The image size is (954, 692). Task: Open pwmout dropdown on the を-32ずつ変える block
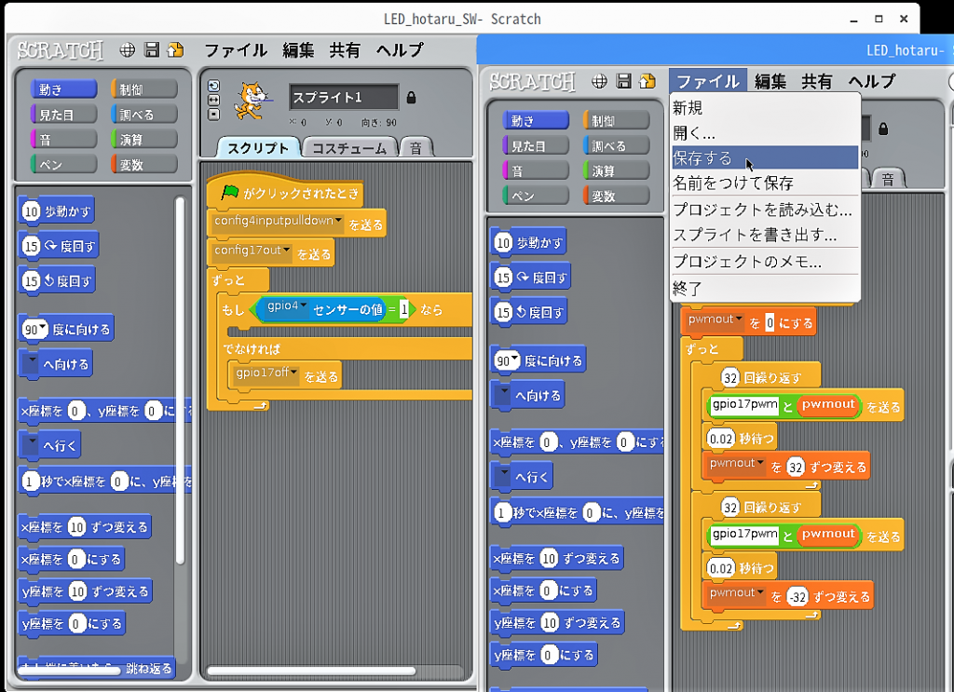coord(760,592)
